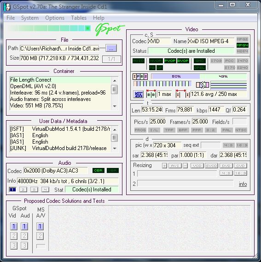
Task: Select the File Length Correct row
Action: (x=60, y=80)
